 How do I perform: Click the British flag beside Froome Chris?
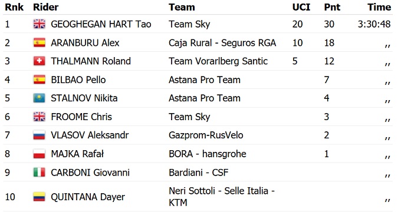pyautogui.click(x=40, y=117)
